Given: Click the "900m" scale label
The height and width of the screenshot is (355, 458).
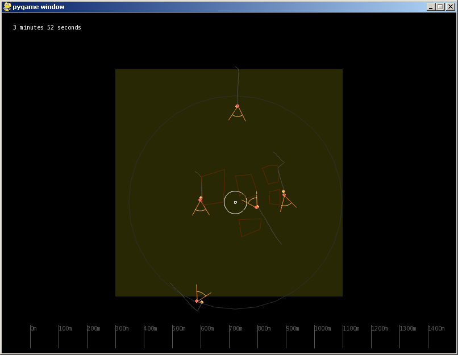Looking at the screenshot, I should point(293,328).
